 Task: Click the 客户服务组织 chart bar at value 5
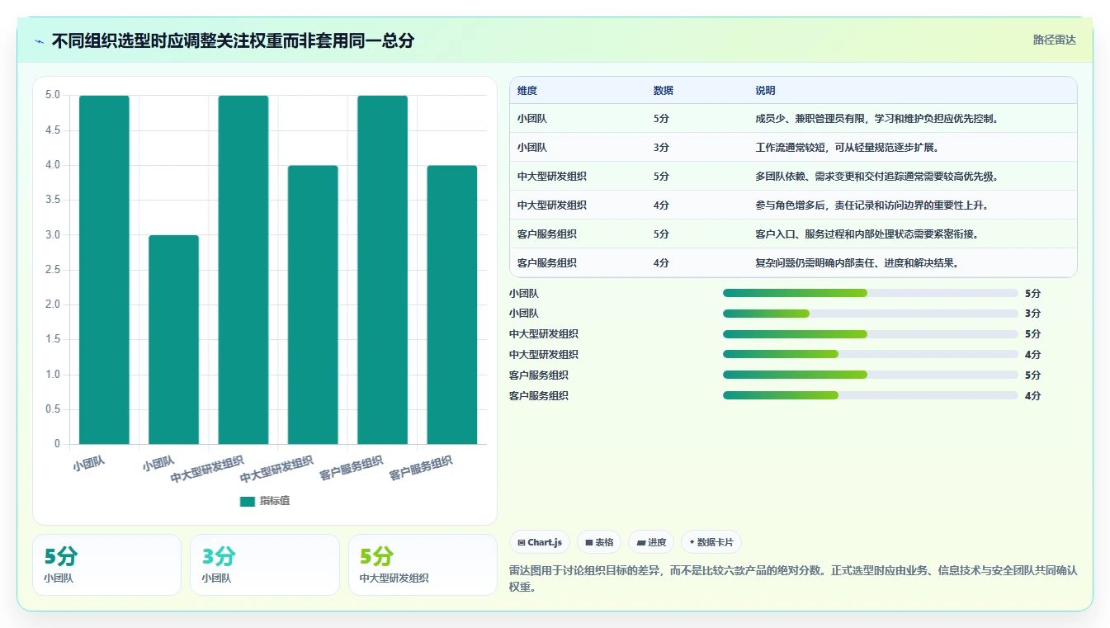(x=382, y=270)
